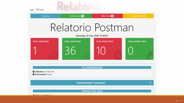This screenshot has height=103, width=184.
Task: Select the Skipped Tests tab
Action: 138,16
